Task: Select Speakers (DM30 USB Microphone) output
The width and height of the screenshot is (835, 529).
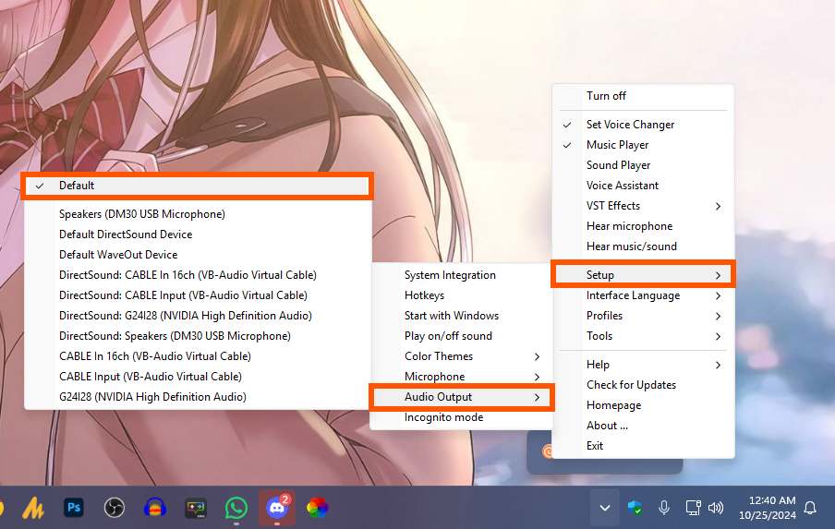Action: tap(197, 214)
